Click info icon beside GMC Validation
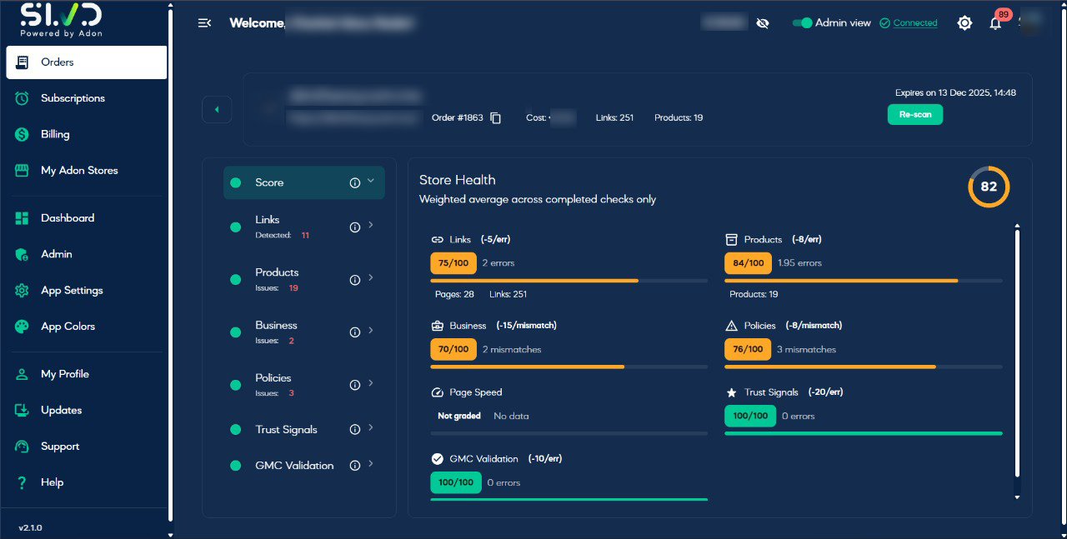This screenshot has height=539, width=1067. pos(354,466)
